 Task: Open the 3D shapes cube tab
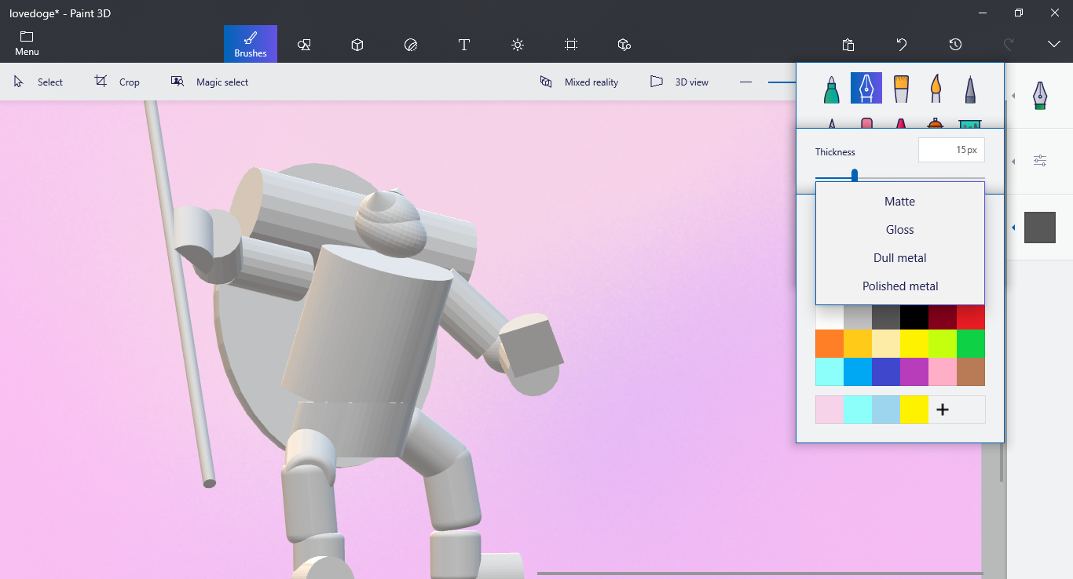point(357,45)
